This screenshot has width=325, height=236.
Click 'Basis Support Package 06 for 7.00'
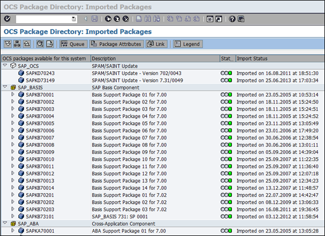pyautogui.click(x=129, y=130)
